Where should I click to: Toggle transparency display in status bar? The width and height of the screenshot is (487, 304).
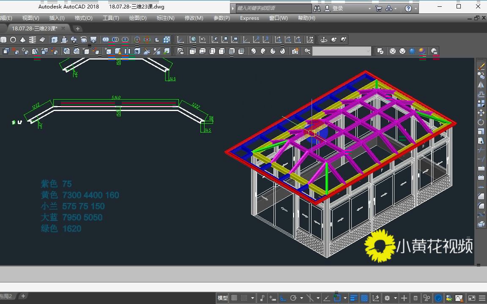tap(364, 298)
